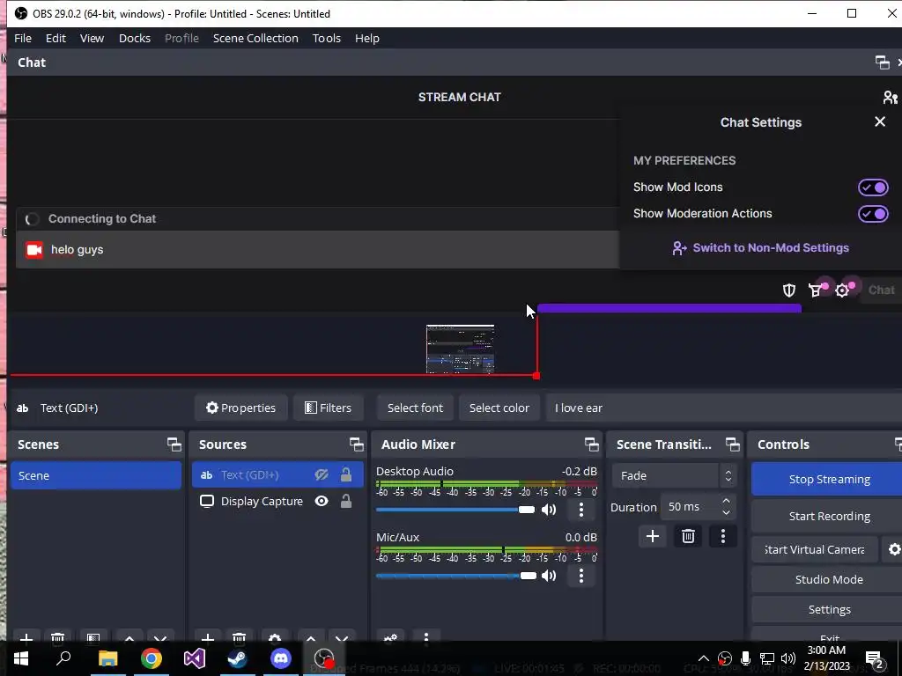Unlock the Text (GDI+) source
902x676 pixels.
coord(345,474)
